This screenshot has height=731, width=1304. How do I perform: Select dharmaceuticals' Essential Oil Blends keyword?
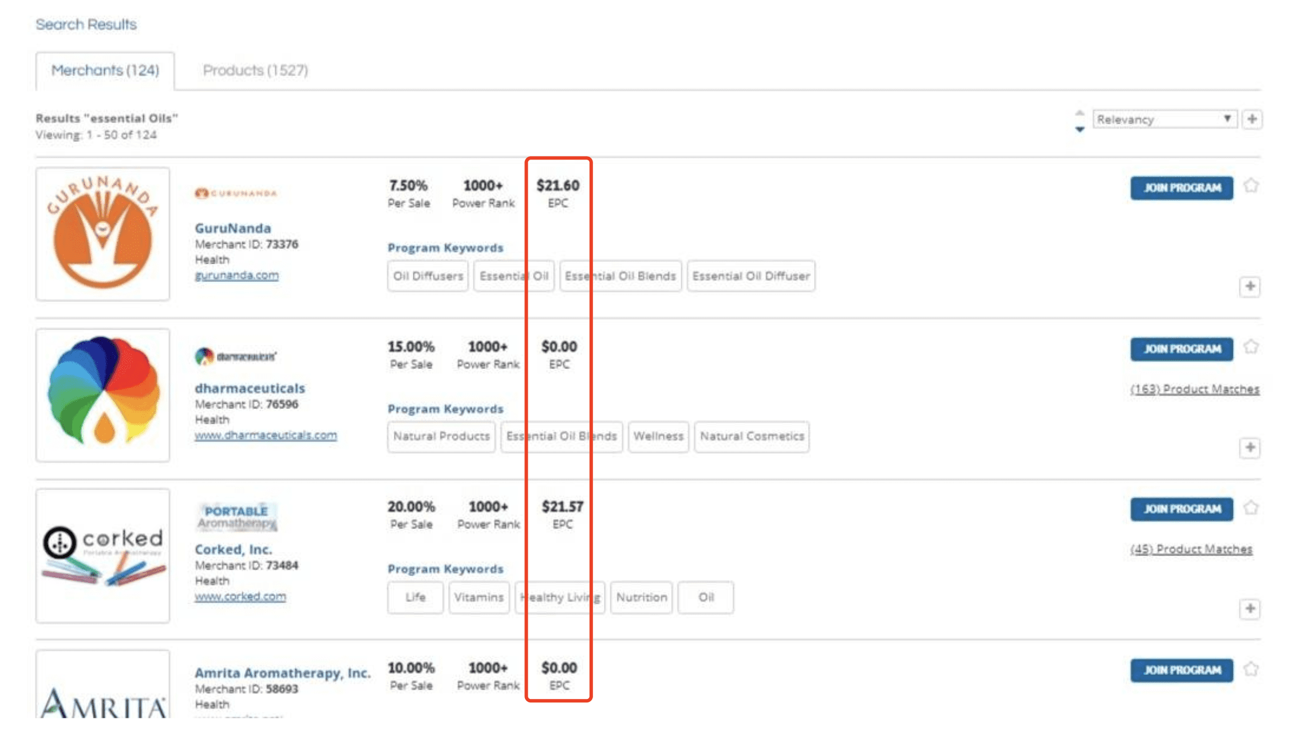562,436
